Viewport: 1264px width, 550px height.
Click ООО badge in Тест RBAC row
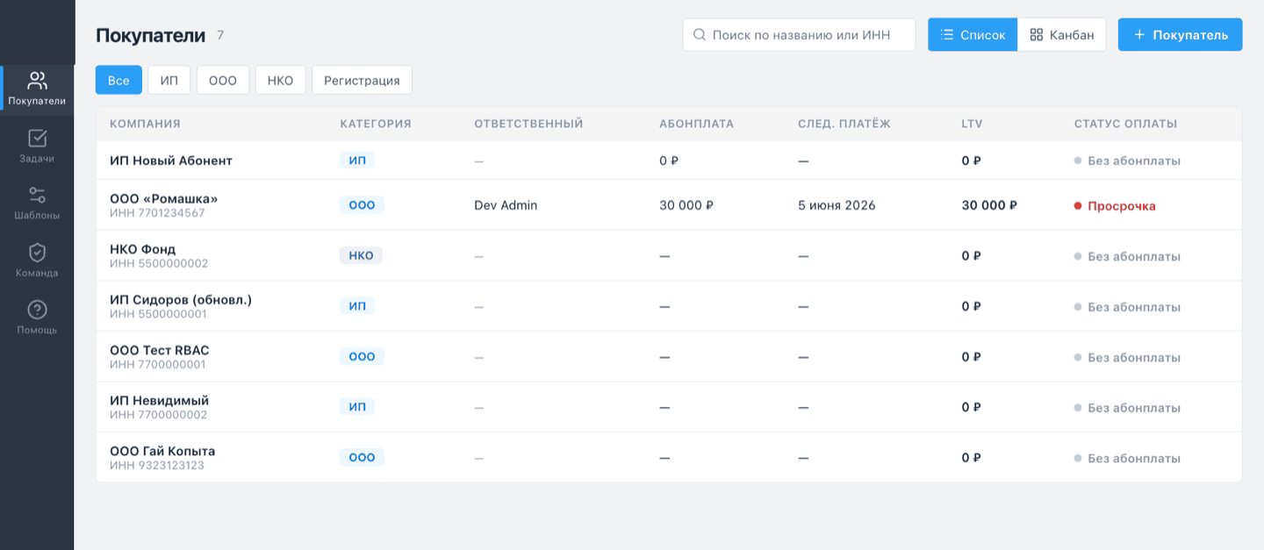coord(362,356)
